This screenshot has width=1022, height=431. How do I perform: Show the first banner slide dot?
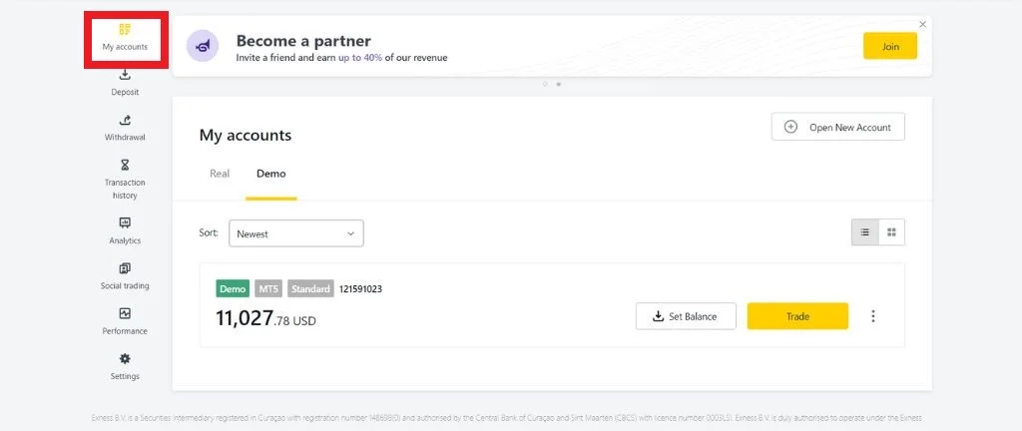coord(545,84)
